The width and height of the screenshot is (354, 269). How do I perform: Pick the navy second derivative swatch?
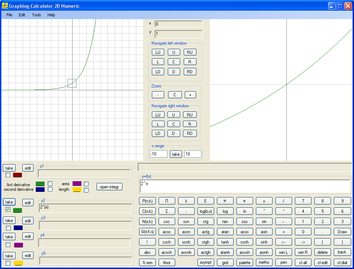(40, 189)
